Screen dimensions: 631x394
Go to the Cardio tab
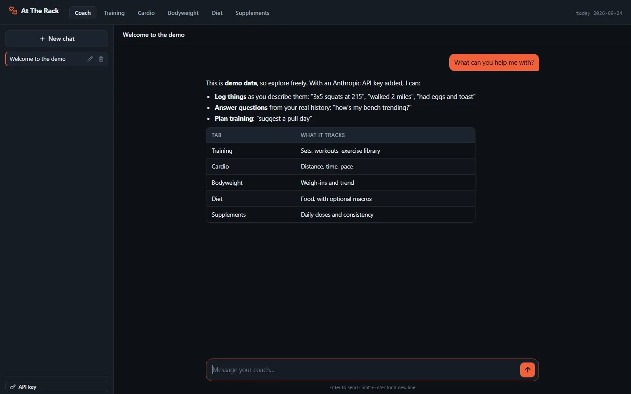[x=146, y=13]
